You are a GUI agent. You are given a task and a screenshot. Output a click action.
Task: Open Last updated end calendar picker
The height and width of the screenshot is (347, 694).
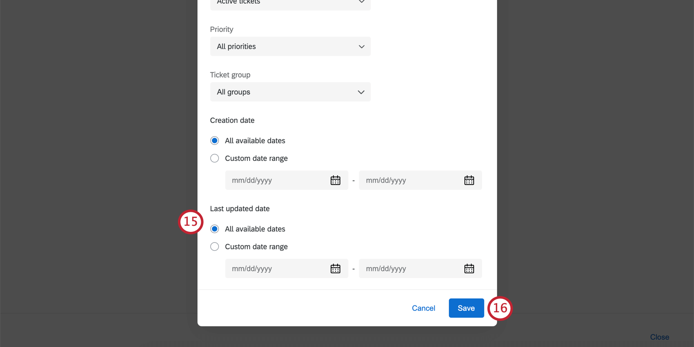pyautogui.click(x=469, y=269)
